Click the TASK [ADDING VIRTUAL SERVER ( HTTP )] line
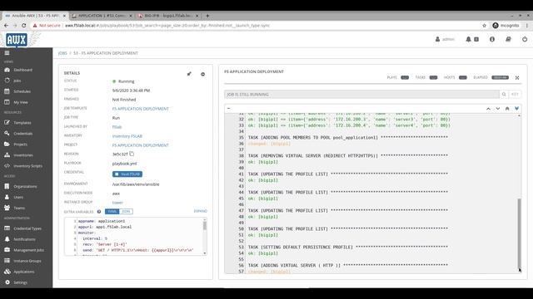This screenshot has width=533, height=299. 348,266
